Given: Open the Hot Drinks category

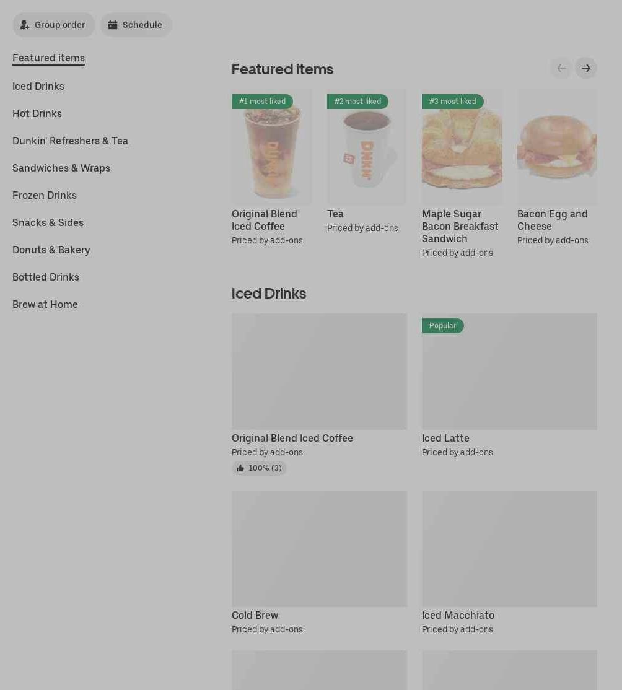Looking at the screenshot, I should pyautogui.click(x=37, y=113).
